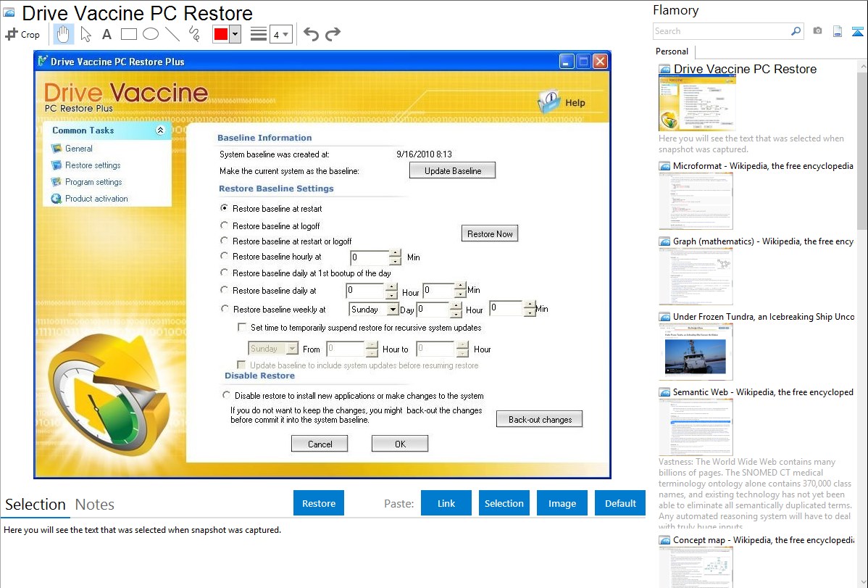Switch to the Notes tab
The width and height of the screenshot is (868, 588).
(95, 505)
